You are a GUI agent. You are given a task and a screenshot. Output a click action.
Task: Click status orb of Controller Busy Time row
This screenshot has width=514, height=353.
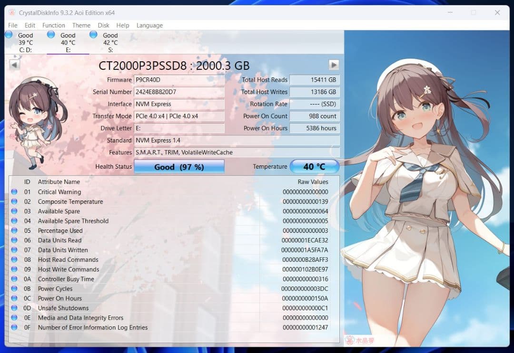14,279
